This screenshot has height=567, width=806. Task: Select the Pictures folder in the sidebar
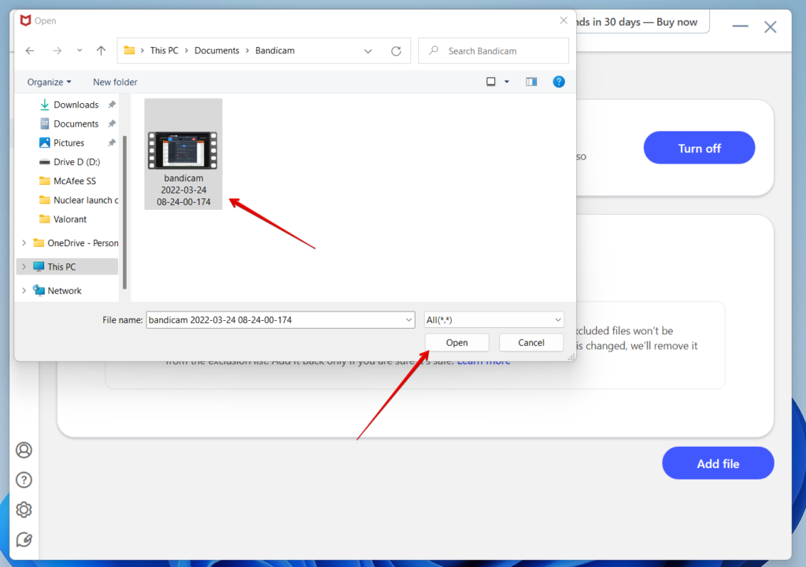pos(69,142)
